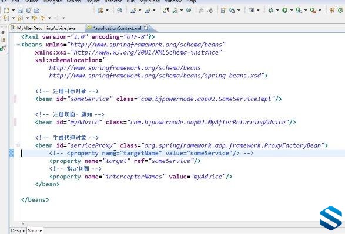Screen dimensions: 345x234
Task: Open the dropdown beside the Debug icon
Action: tap(277, 11)
